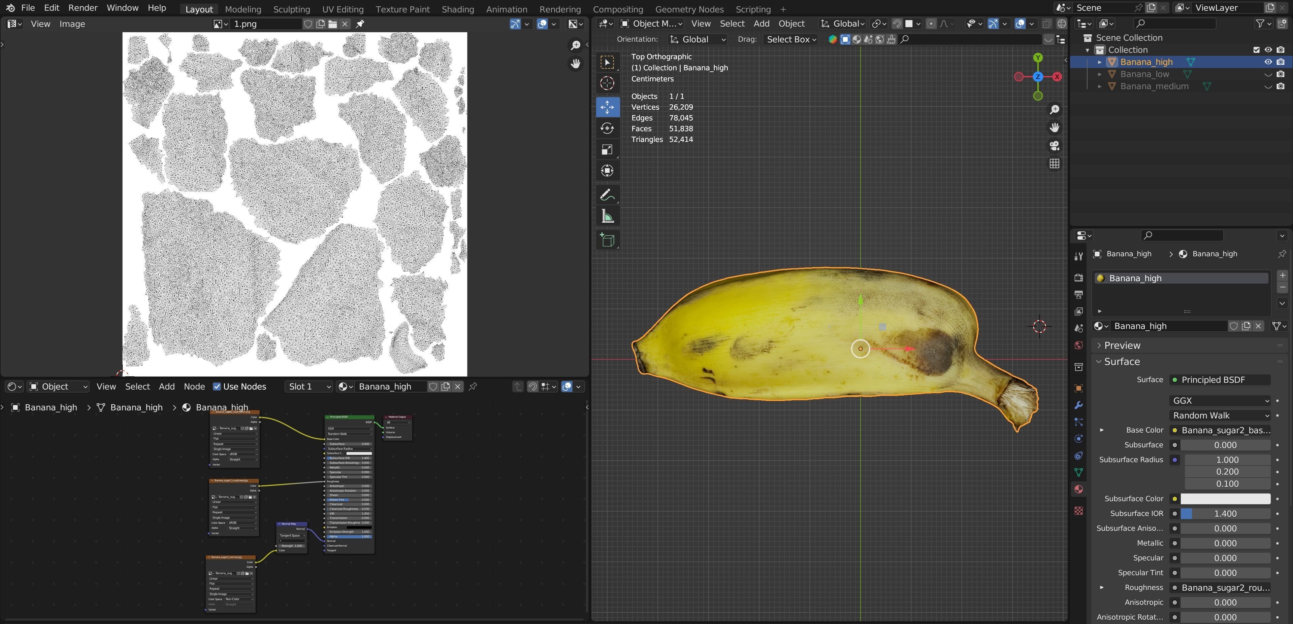Toggle the Use Nodes checkbox

[x=217, y=387]
